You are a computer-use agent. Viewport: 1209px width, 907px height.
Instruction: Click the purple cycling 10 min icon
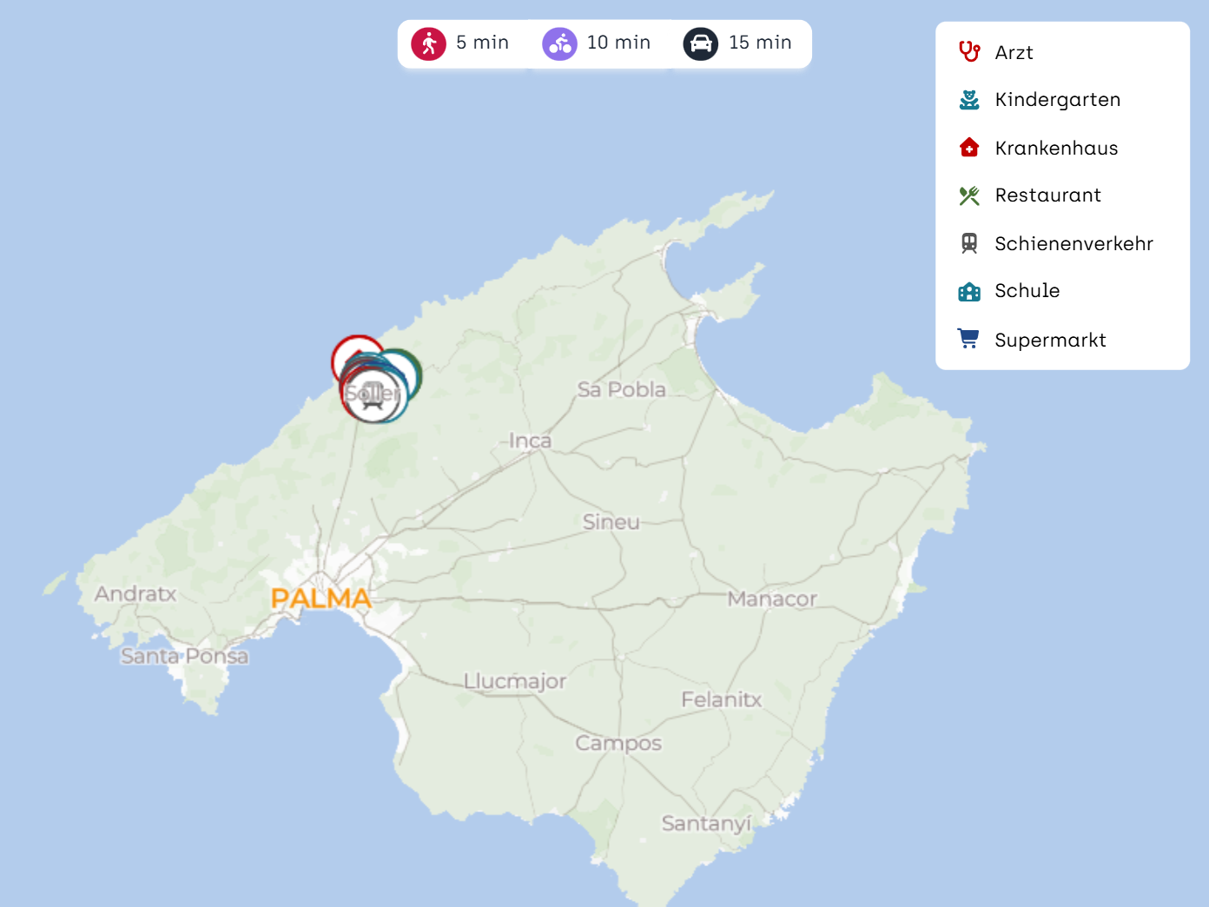pos(559,43)
